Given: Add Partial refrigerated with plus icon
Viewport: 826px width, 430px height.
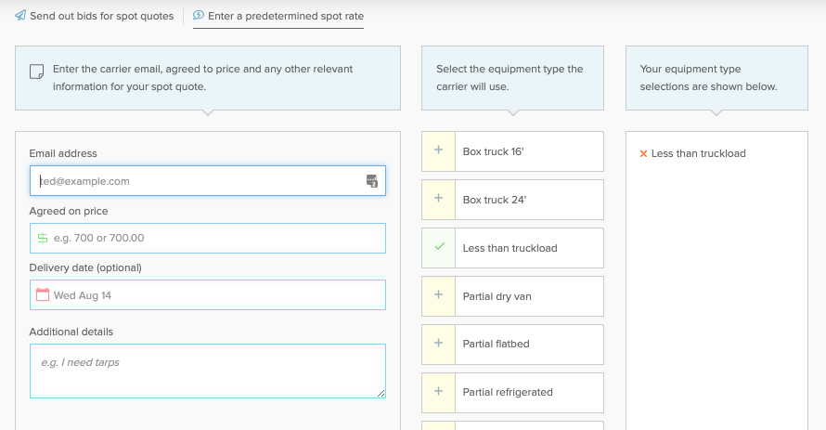Looking at the screenshot, I should click(438, 392).
